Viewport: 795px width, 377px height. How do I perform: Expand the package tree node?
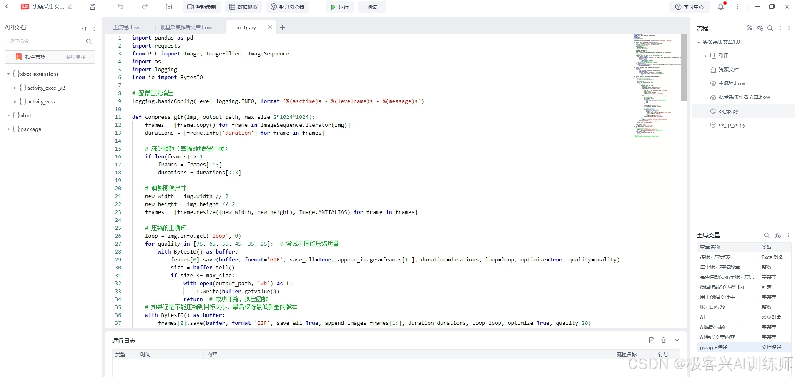pyautogui.click(x=8, y=129)
